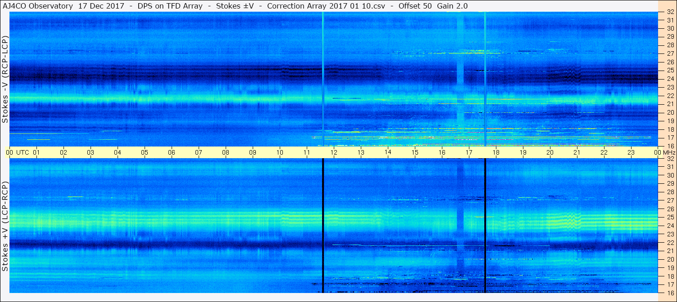Click the 30 MHz tick of upper spectrogram
This screenshot has width=677, height=302.
(x=670, y=29)
